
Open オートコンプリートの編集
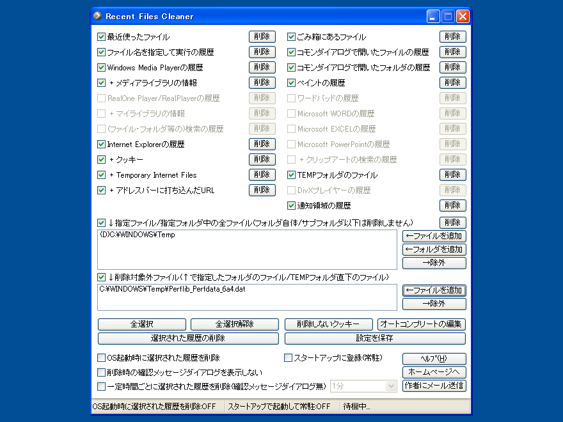tap(422, 324)
